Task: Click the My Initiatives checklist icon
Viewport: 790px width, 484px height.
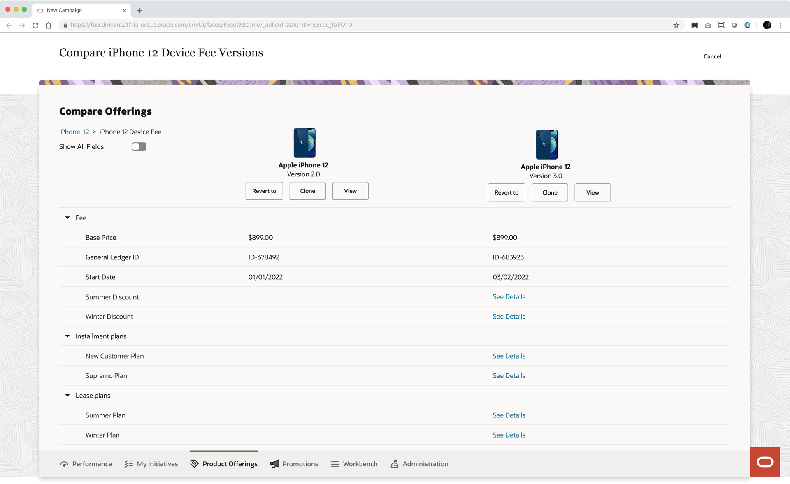Action: coord(129,464)
